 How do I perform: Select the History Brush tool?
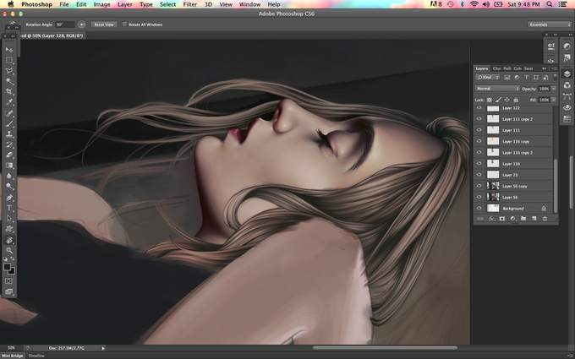(x=9, y=144)
